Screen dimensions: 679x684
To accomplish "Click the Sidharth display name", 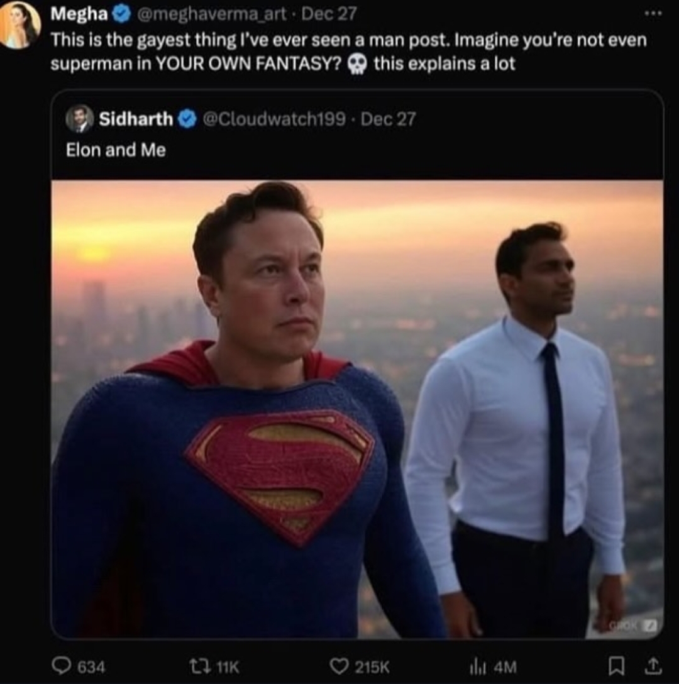I will (x=136, y=119).
